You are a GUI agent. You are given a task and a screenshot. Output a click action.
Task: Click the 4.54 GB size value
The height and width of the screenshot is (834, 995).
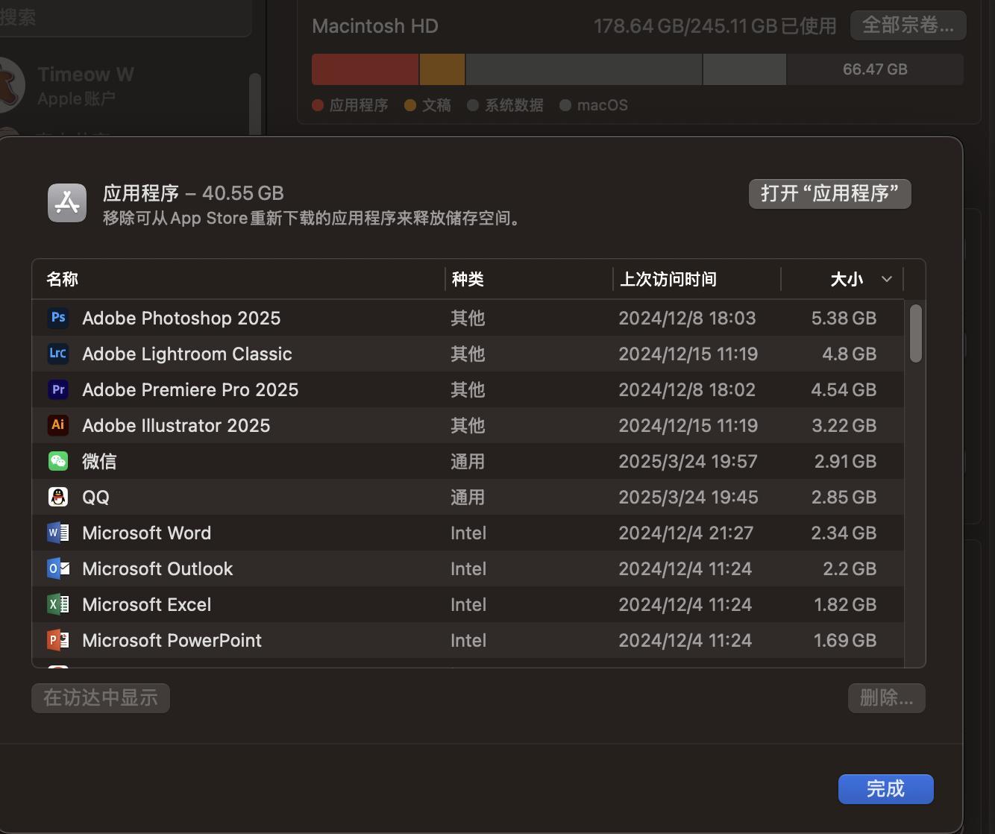click(844, 389)
